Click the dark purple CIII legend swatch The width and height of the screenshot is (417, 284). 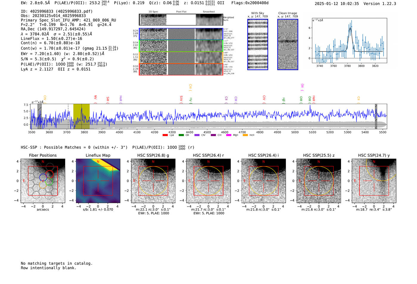click(213, 135)
